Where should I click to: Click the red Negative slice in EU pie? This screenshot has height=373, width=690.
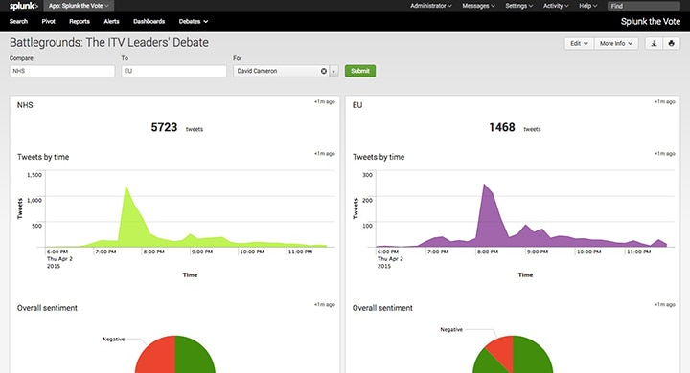(504, 351)
